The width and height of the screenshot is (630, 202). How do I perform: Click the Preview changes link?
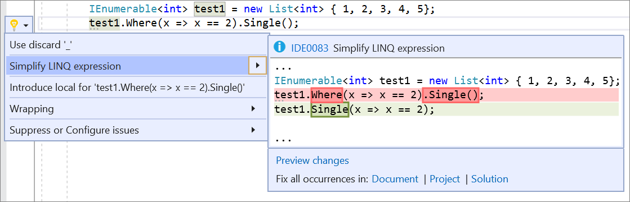[x=312, y=160]
